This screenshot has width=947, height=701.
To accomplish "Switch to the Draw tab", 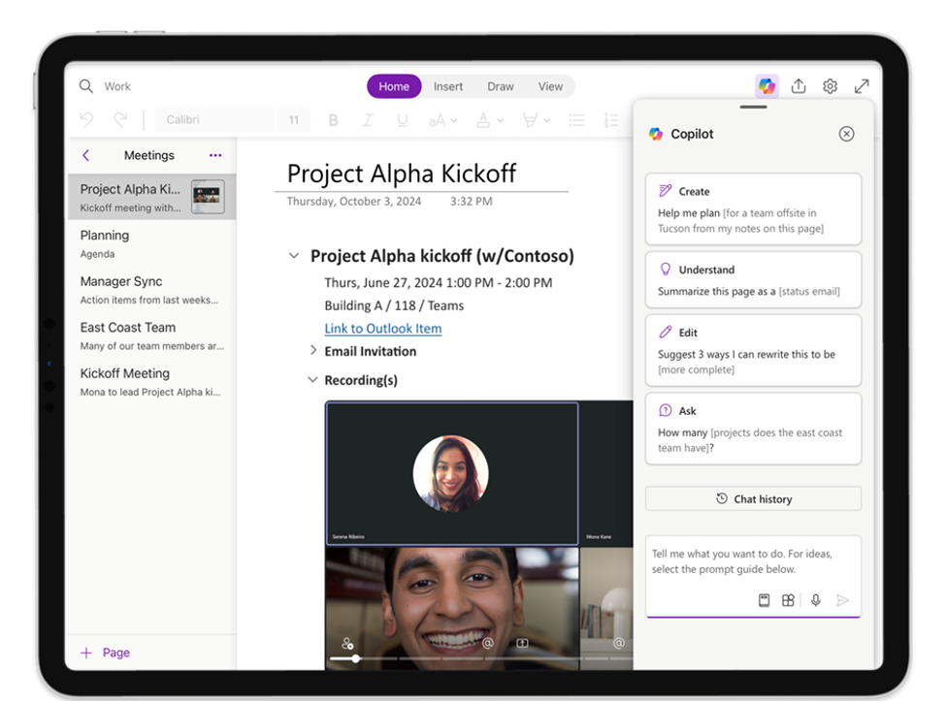I will [x=501, y=86].
